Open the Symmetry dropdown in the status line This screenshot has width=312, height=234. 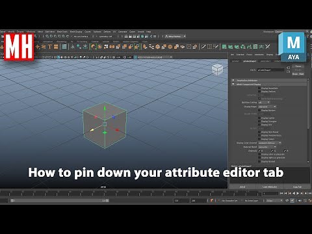coord(105,36)
